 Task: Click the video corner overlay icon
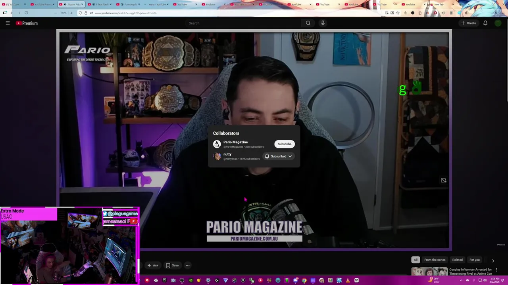[x=443, y=180]
